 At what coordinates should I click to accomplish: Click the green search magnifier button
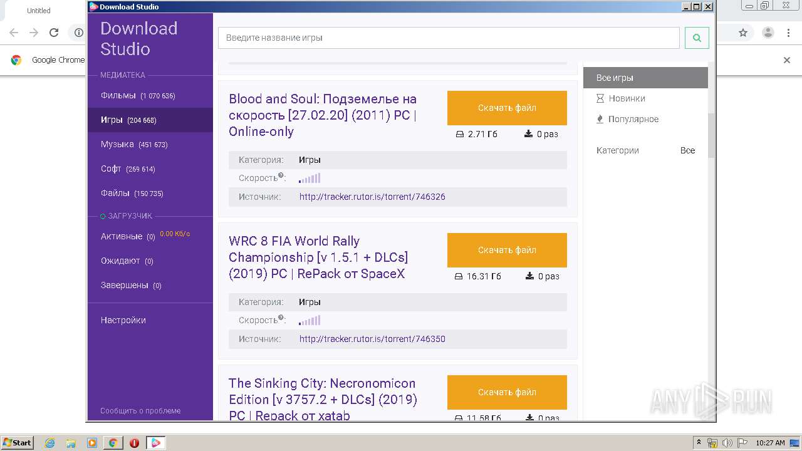[x=697, y=38]
